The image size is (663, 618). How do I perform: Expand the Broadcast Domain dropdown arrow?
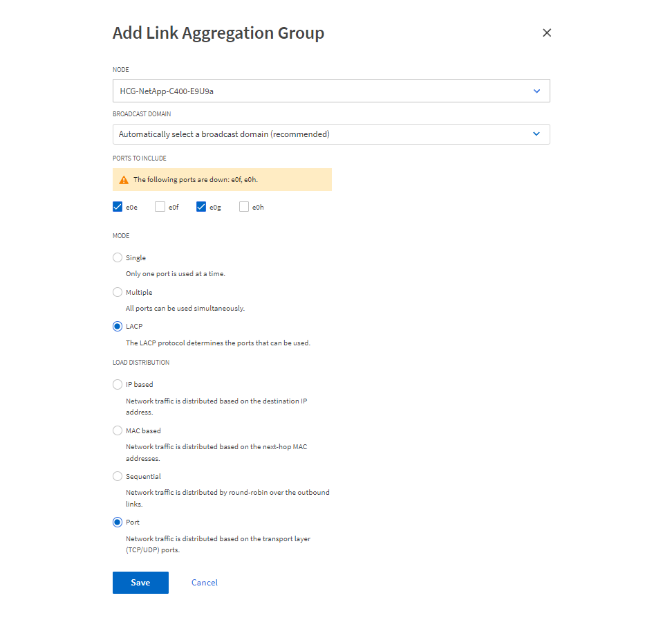[x=536, y=134]
